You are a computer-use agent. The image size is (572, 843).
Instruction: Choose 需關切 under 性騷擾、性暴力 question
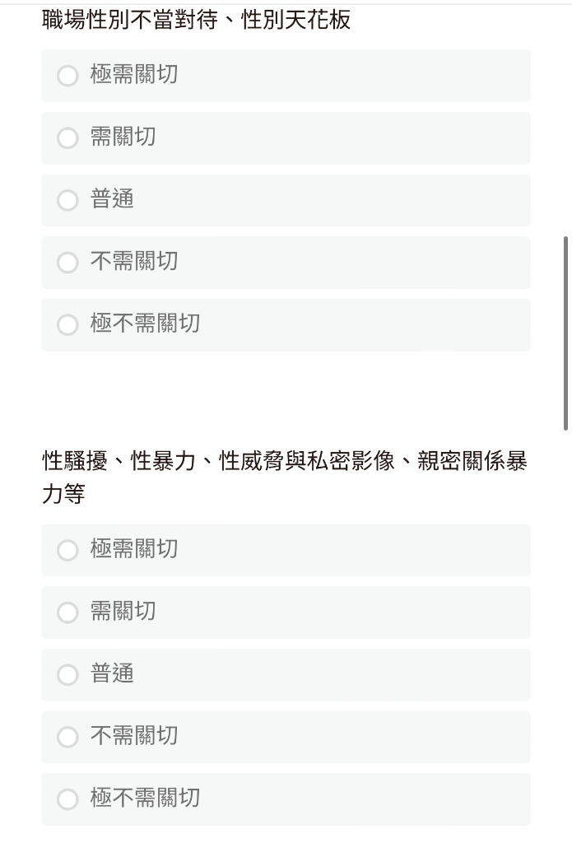coord(286,612)
